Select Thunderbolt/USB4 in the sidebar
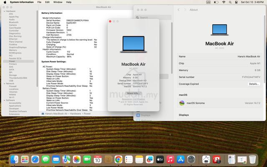This screenshot has width=267, height=167. tap(18, 78)
